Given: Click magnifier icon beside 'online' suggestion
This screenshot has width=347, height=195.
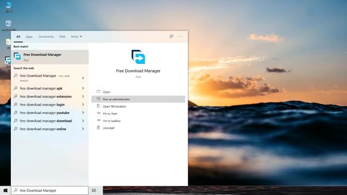Looking at the screenshot, I should pyautogui.click(x=16, y=129).
